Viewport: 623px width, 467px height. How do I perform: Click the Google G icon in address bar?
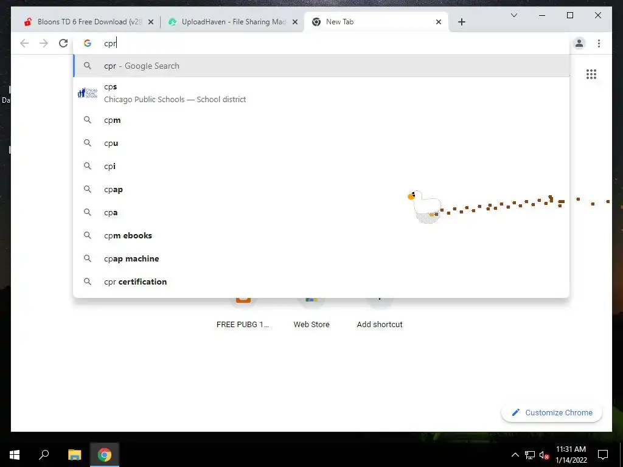[88, 43]
